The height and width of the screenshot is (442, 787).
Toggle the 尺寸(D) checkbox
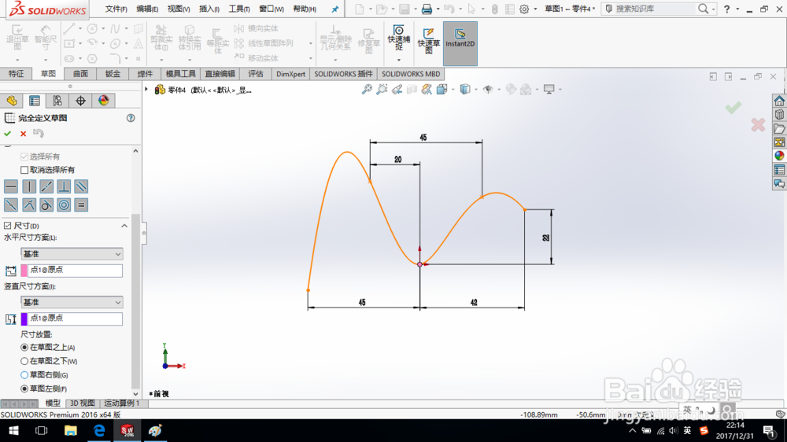point(8,226)
